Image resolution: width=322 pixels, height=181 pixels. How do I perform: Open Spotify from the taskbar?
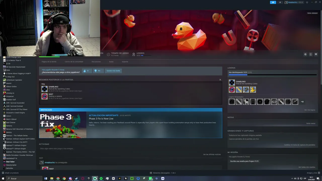pyautogui.click(x=101, y=178)
